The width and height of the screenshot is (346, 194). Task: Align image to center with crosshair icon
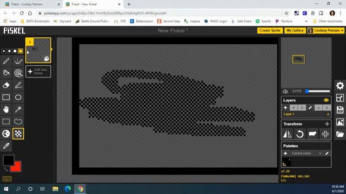click(x=325, y=134)
